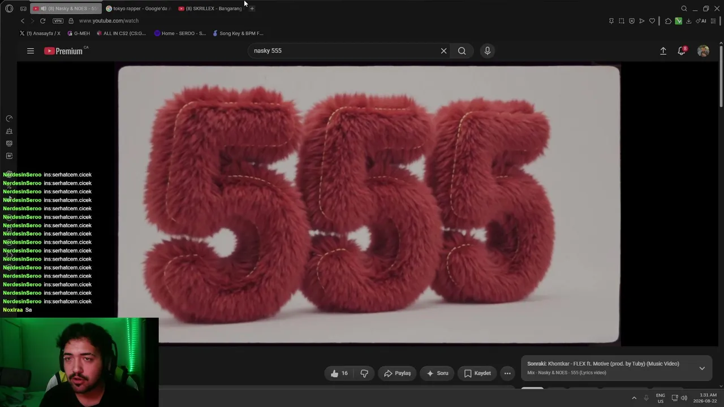Image resolution: width=724 pixels, height=407 pixels.
Task: Open the extensions puzzle icon
Action: pos(668,21)
